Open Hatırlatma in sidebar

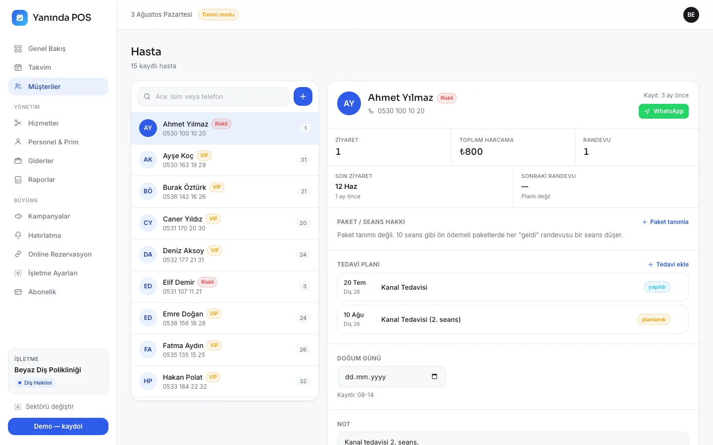pos(58,235)
